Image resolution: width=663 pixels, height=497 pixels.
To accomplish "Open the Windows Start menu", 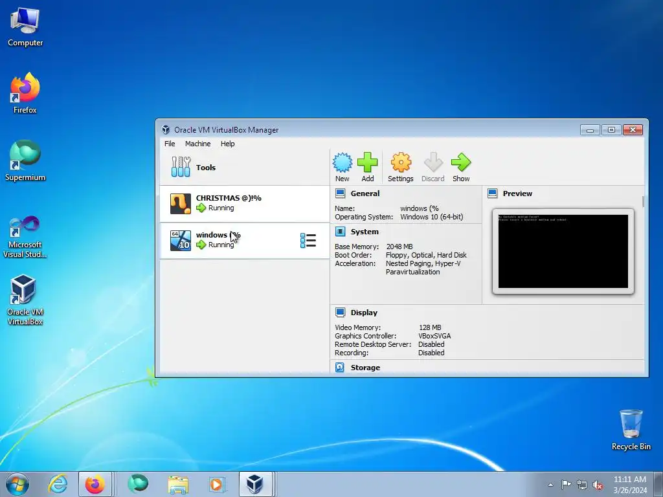I will (17, 484).
